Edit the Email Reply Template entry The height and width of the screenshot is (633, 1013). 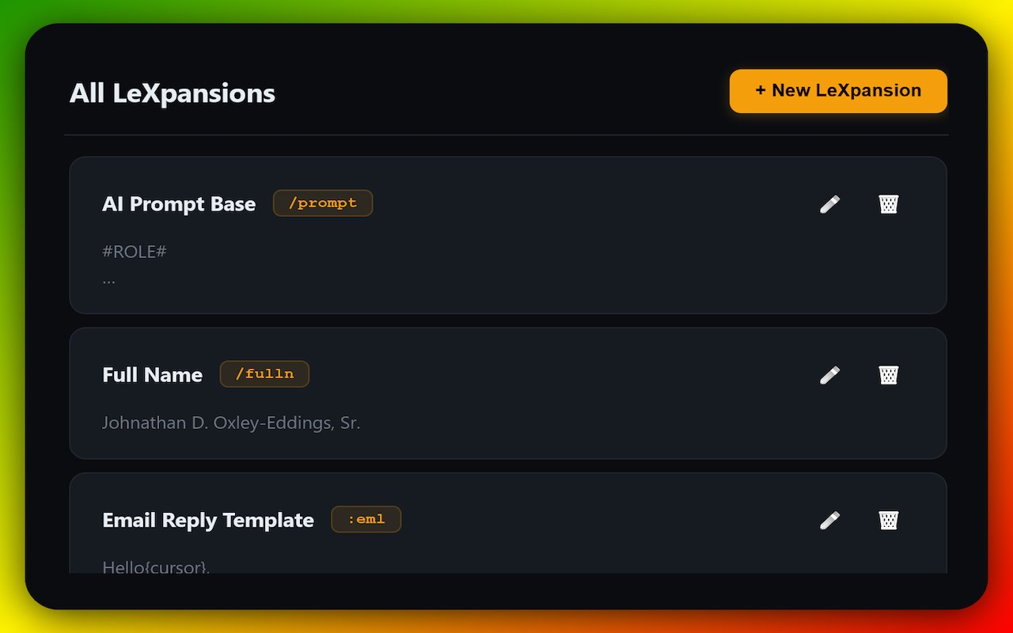pyautogui.click(x=829, y=520)
